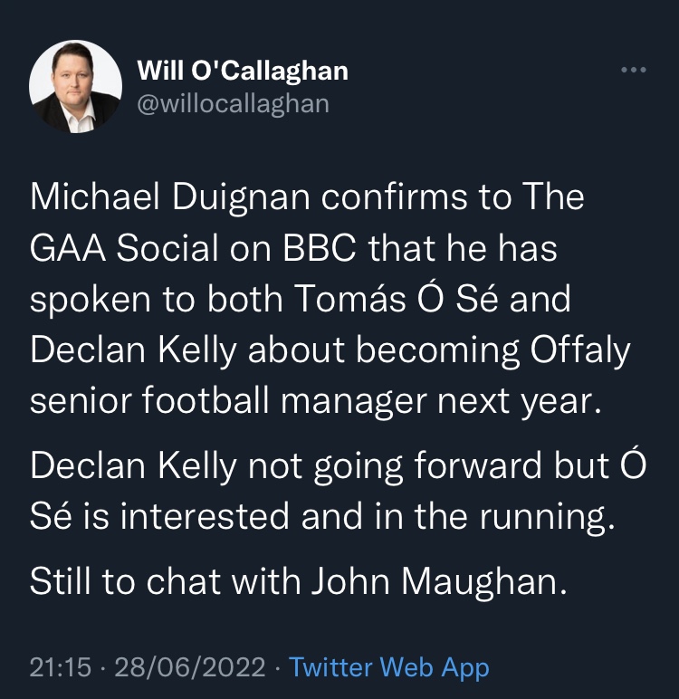This screenshot has width=679, height=699.
Task: Click the @willocallaghan handle
Action: tap(233, 104)
